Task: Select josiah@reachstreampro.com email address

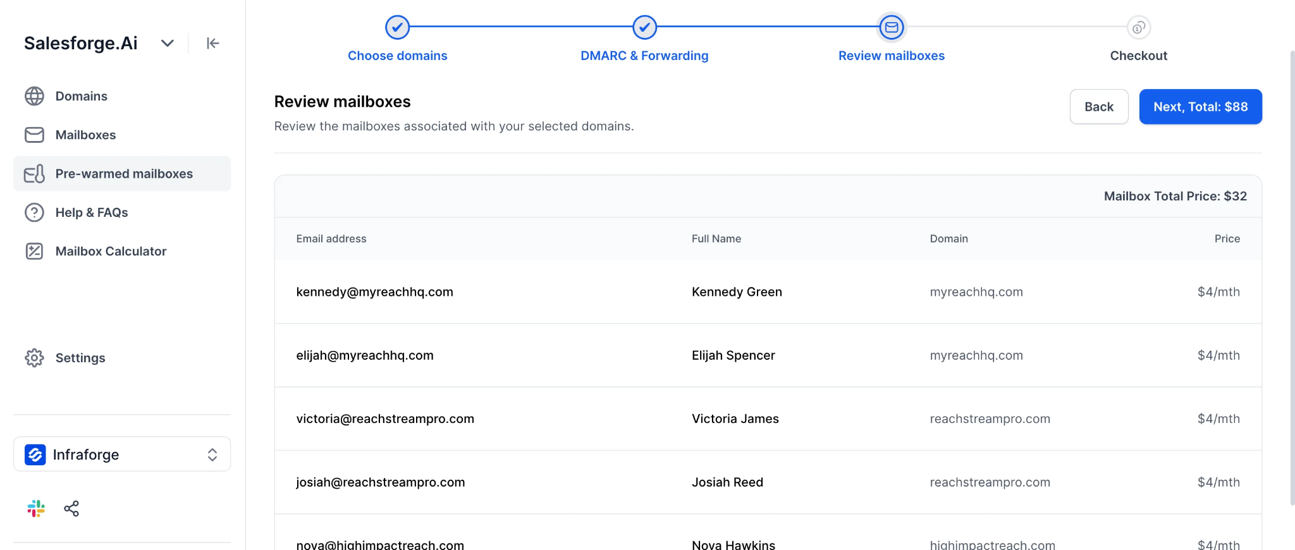Action: tap(381, 482)
